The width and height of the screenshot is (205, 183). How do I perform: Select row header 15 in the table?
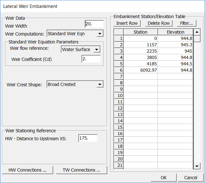coord(119,127)
